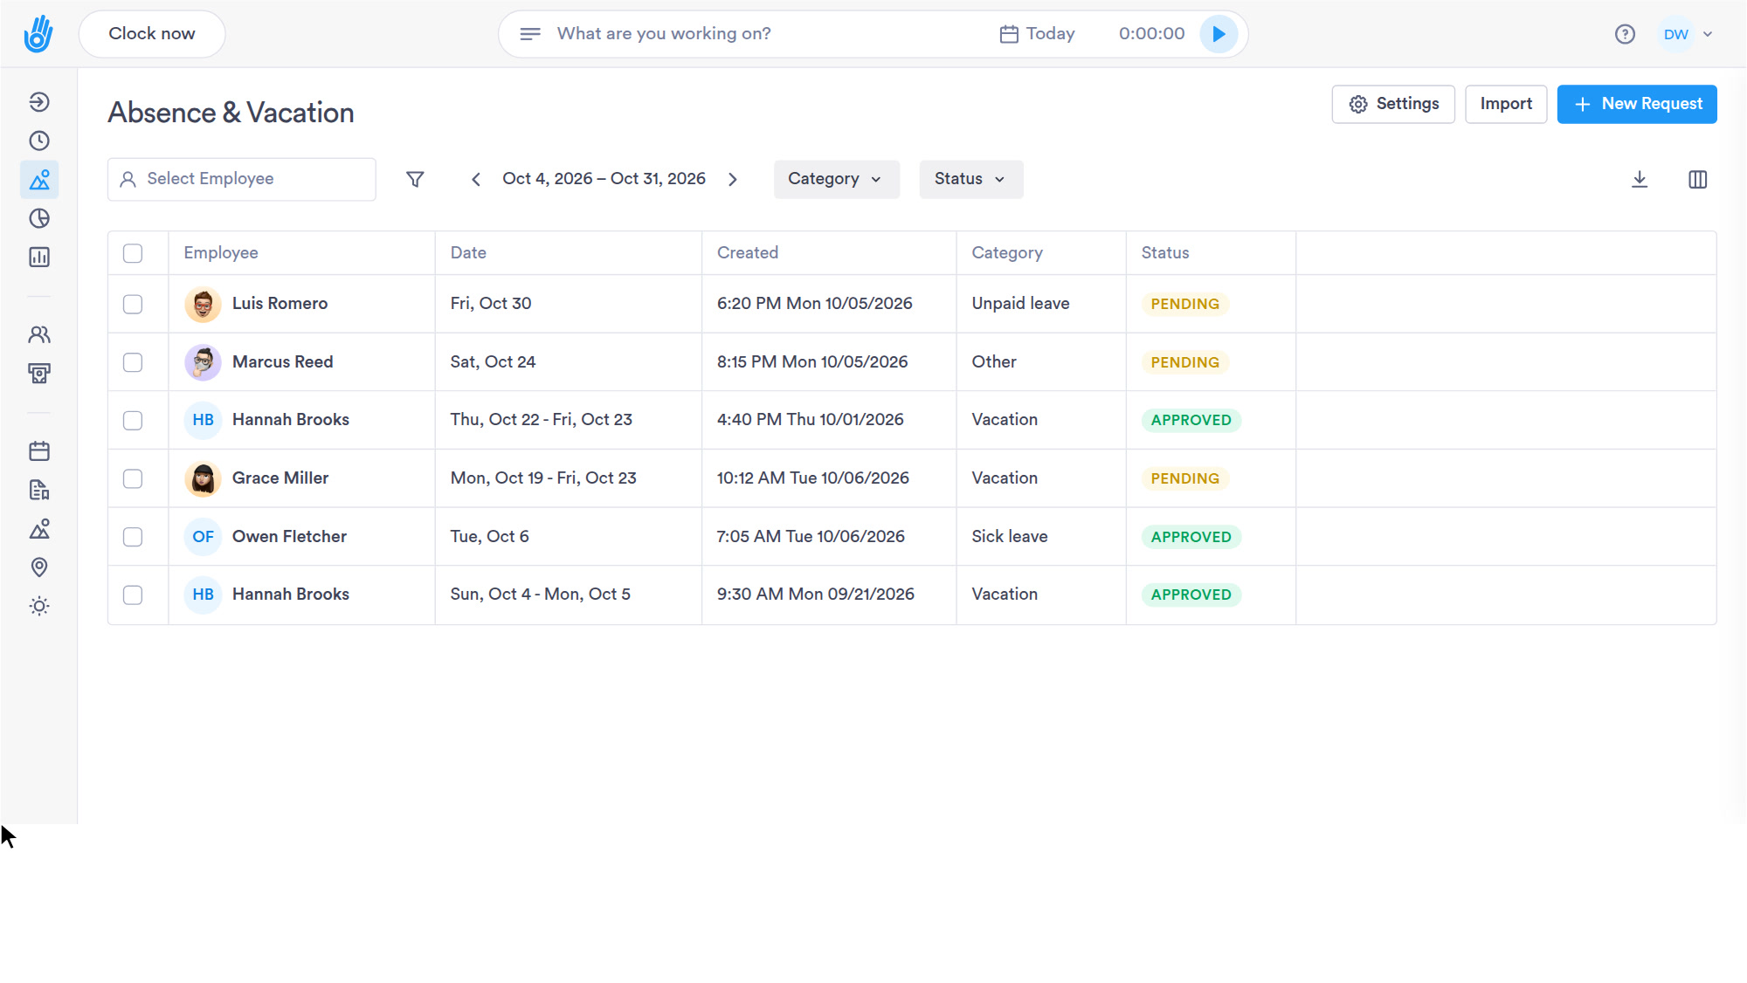The image size is (1747, 983).
Task: Click Luis Romero's PENDING status badge
Action: pos(1184,304)
